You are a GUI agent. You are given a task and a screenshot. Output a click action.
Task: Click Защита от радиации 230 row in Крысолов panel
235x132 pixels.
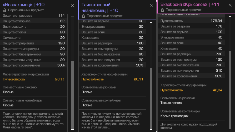191,54
